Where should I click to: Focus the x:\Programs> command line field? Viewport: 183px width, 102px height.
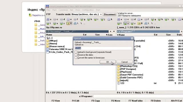(x=138, y=96)
